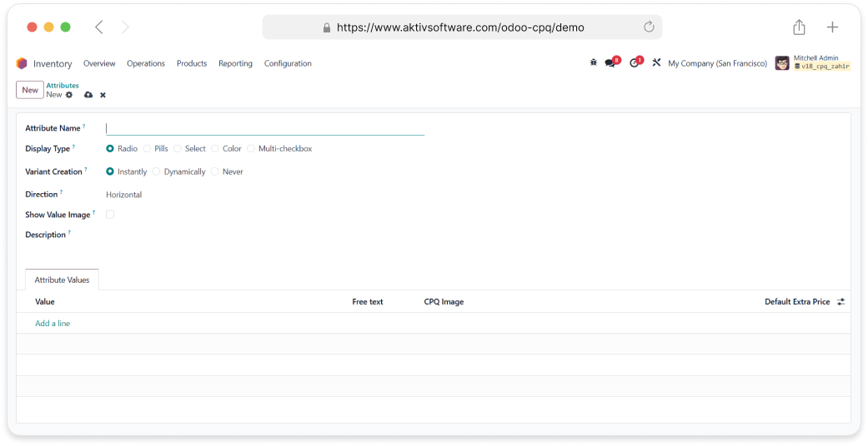Viewport: 868px width, 446px height.
Task: Click the Add a line link
Action: [x=53, y=324]
